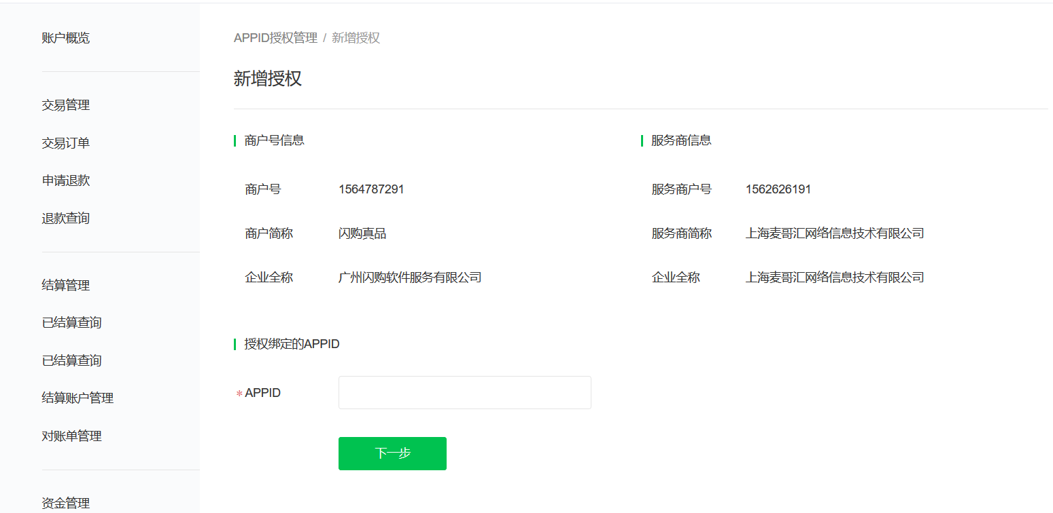This screenshot has height=513, width=1053.
Task: Click the 闪购真品 merchant short name
Action: tap(362, 233)
